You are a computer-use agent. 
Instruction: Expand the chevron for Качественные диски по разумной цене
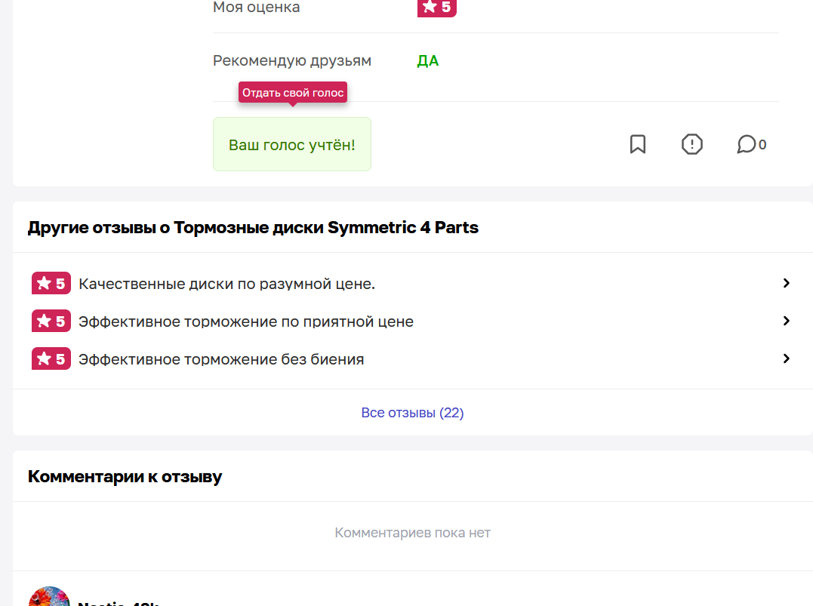pos(786,283)
